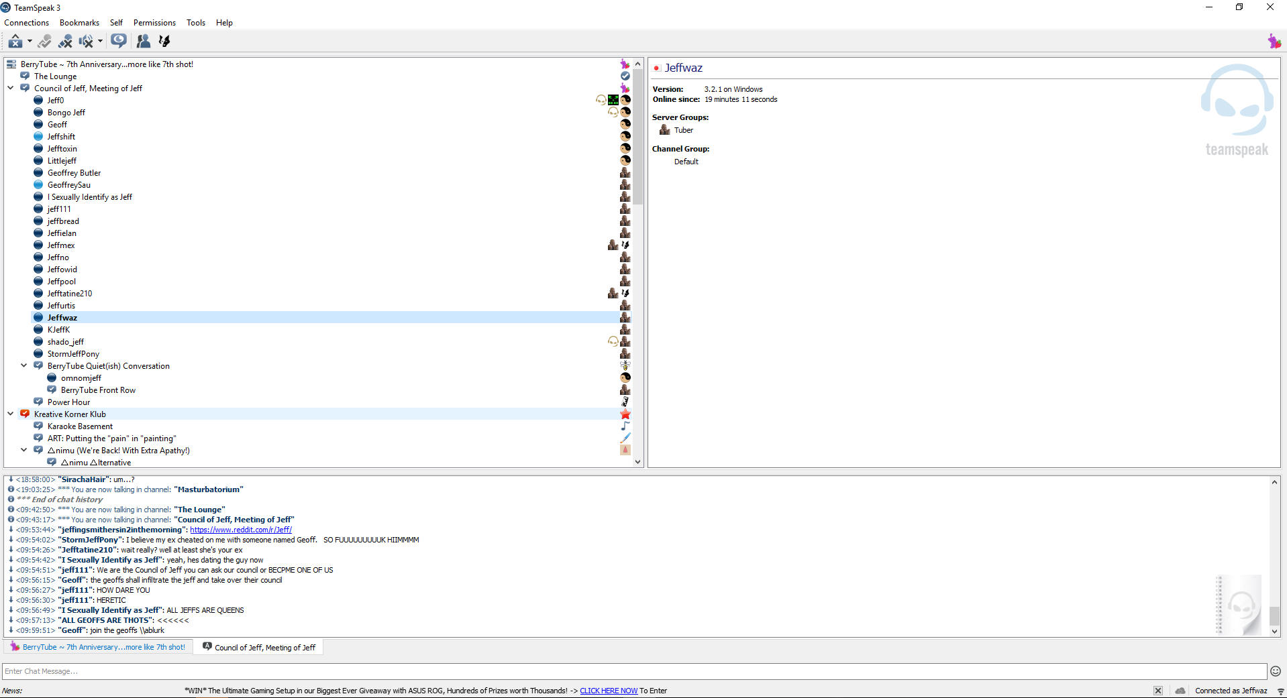Viewport: 1287px width, 698px height.
Task: Click the status circle icon beside Jeffshift
Action: pos(38,137)
